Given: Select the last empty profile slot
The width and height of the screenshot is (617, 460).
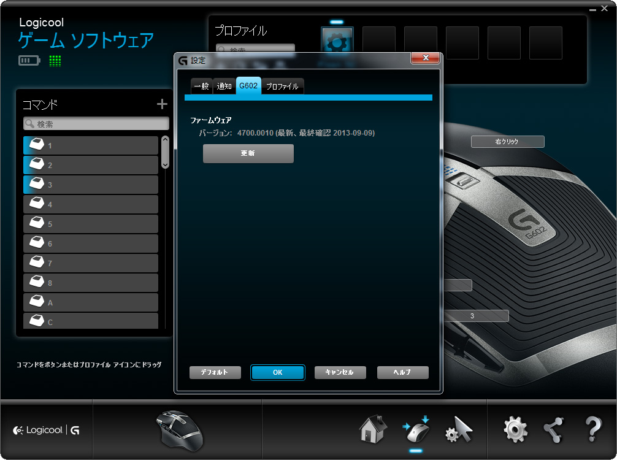Looking at the screenshot, I should pos(546,43).
